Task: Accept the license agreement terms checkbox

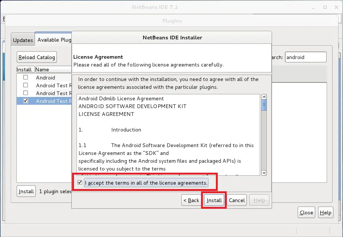Action: (80, 182)
